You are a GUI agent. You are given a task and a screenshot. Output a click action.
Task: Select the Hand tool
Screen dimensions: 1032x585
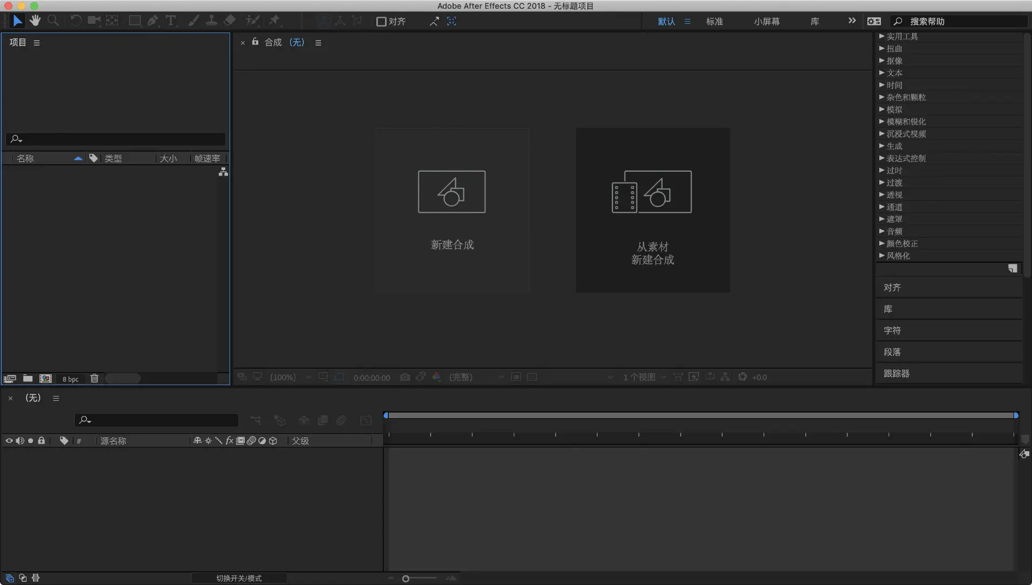click(x=35, y=21)
